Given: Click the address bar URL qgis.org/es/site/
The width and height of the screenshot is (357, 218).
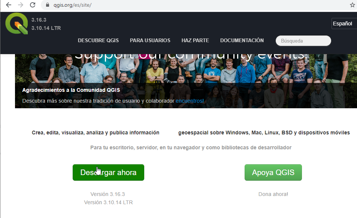Looking at the screenshot, I should coord(72,5).
